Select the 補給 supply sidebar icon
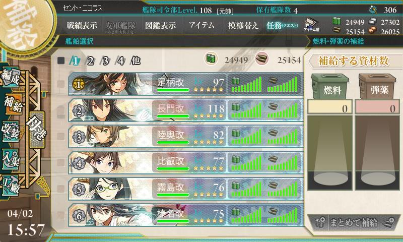 12,104
